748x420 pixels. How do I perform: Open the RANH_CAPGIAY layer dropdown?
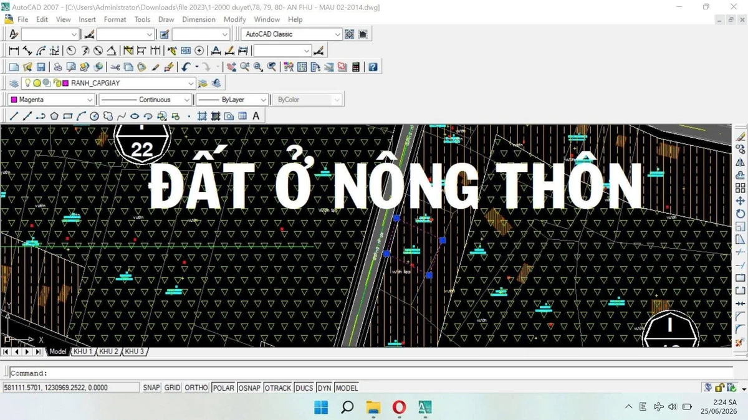tap(108, 83)
